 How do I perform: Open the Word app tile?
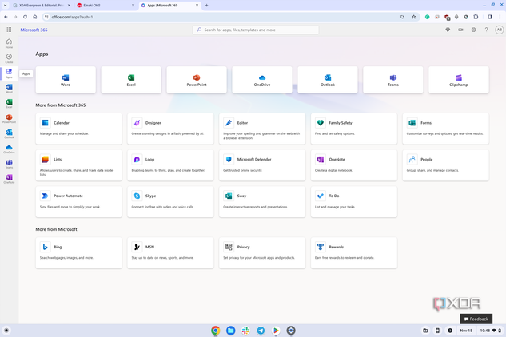pos(66,80)
